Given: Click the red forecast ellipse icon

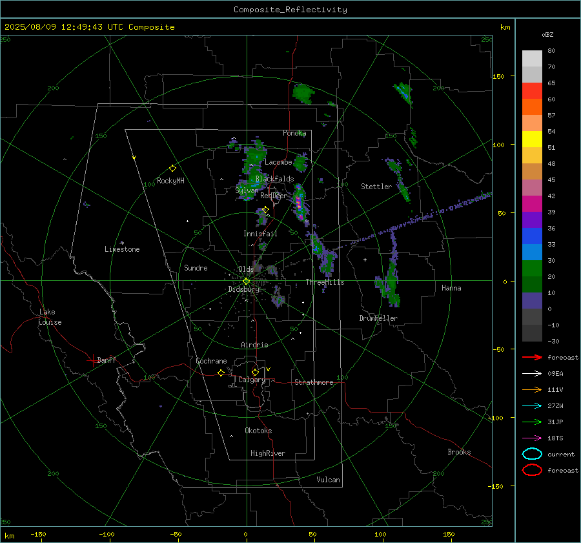Looking at the screenshot, I should (x=532, y=470).
